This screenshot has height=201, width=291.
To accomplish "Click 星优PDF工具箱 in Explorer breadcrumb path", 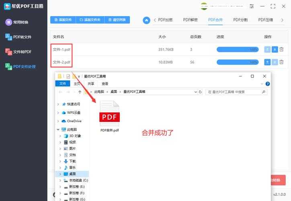I will coord(134,92).
